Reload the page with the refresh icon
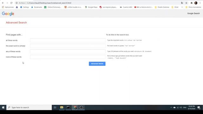Screen dimensions: 203x114 [x=11, y=3]
